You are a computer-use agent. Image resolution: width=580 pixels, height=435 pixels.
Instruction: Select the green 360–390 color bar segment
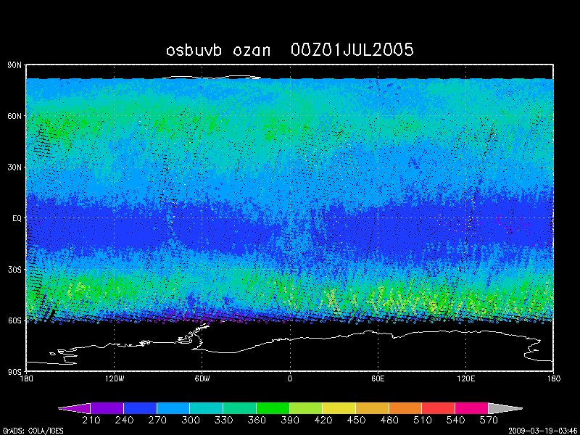273,408
